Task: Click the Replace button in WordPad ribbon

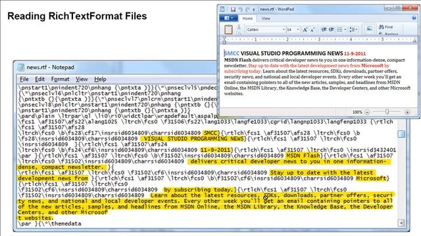Action: click(x=389, y=34)
